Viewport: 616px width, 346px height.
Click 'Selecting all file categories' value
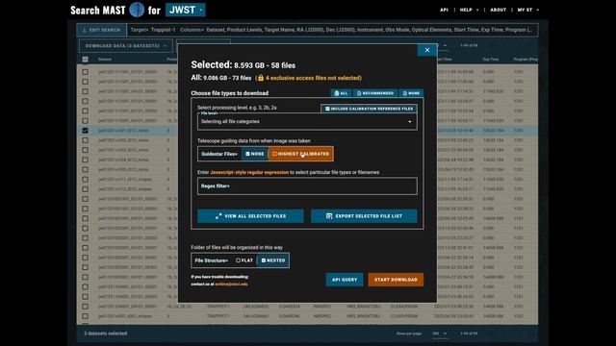230,122
